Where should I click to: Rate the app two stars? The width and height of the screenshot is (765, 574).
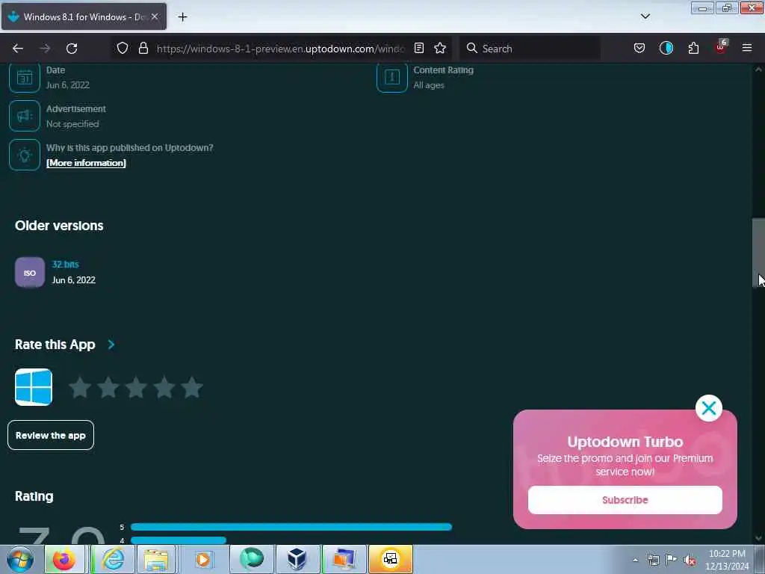point(108,388)
